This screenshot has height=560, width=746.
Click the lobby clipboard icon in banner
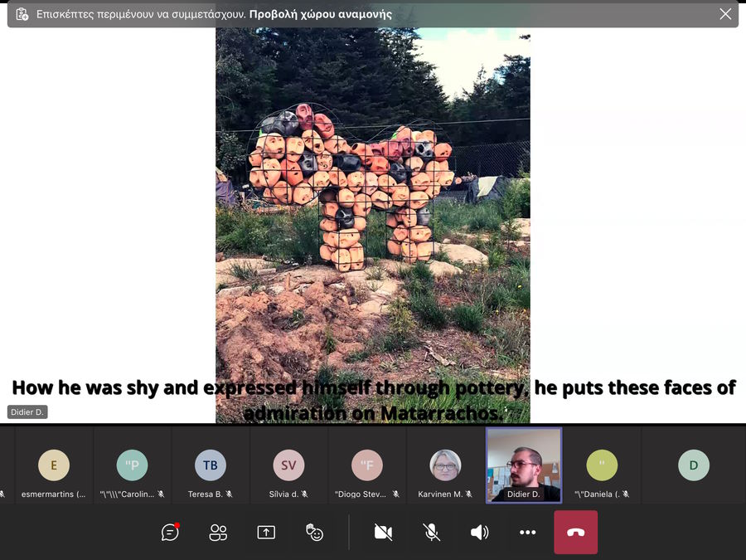(22, 14)
